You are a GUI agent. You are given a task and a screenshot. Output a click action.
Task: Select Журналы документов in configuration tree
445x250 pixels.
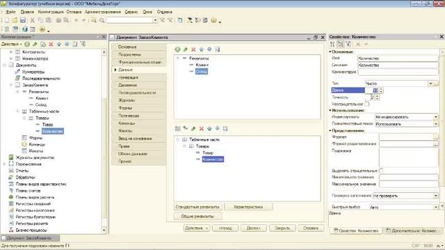click(x=35, y=158)
